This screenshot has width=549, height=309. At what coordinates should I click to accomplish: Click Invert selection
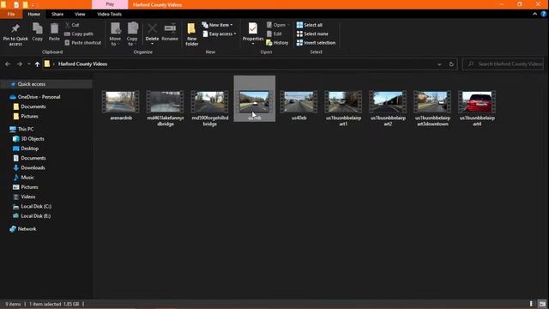coord(316,43)
